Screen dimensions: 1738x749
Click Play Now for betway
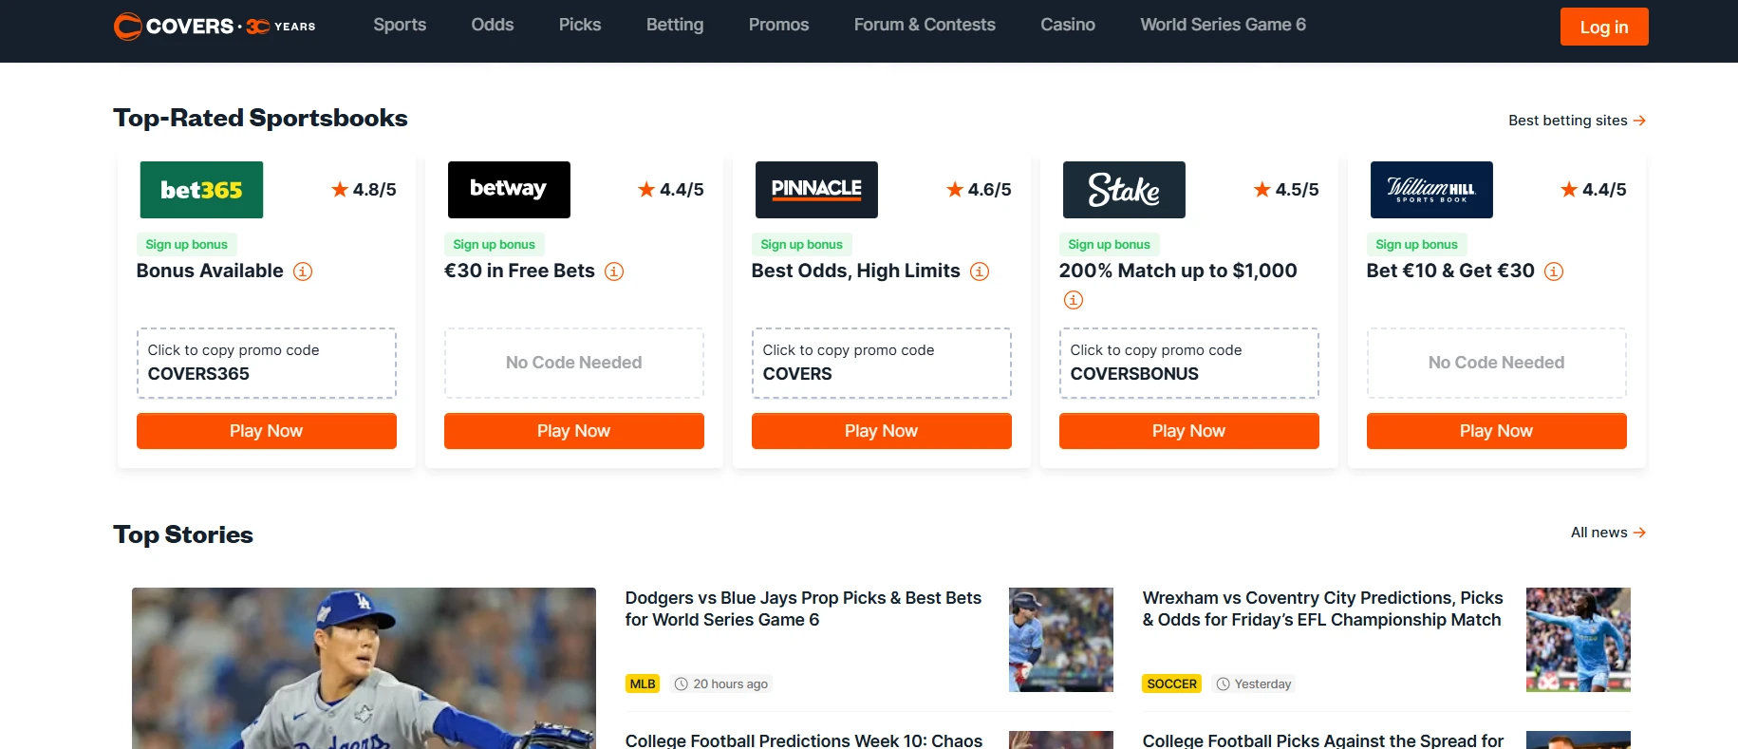[x=573, y=431]
